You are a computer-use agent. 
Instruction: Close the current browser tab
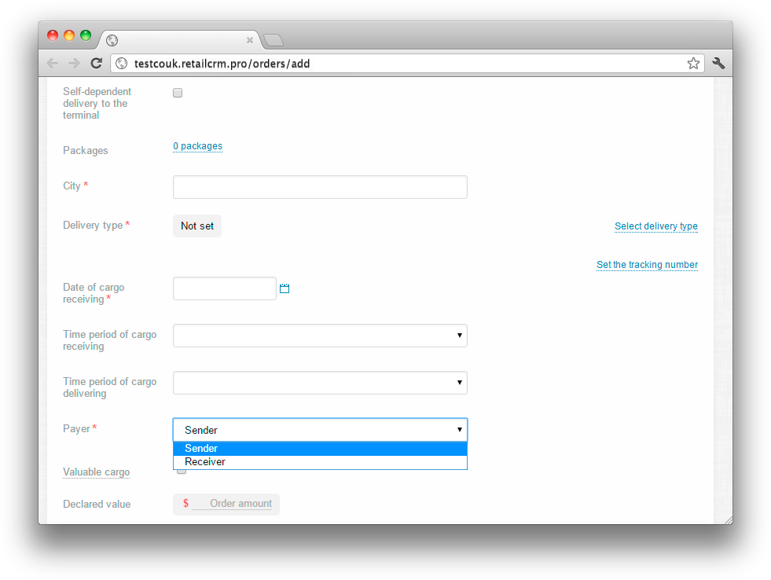pyautogui.click(x=250, y=40)
